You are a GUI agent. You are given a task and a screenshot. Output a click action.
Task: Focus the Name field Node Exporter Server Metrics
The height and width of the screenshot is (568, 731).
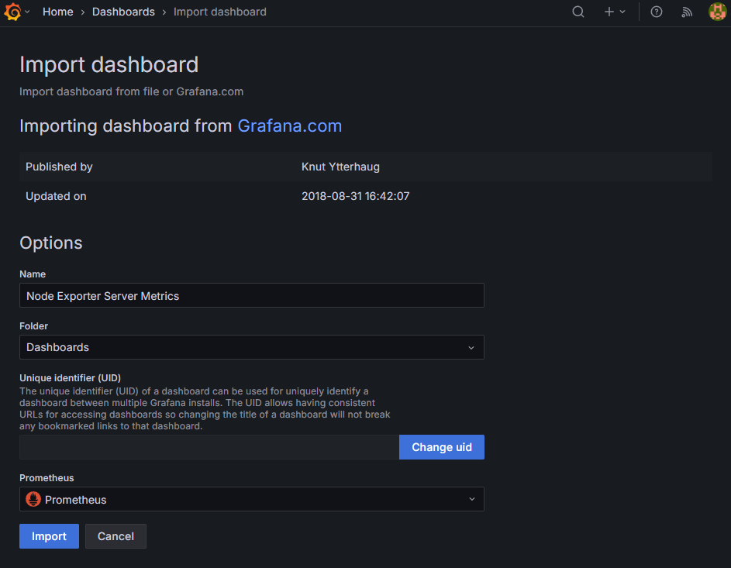252,295
